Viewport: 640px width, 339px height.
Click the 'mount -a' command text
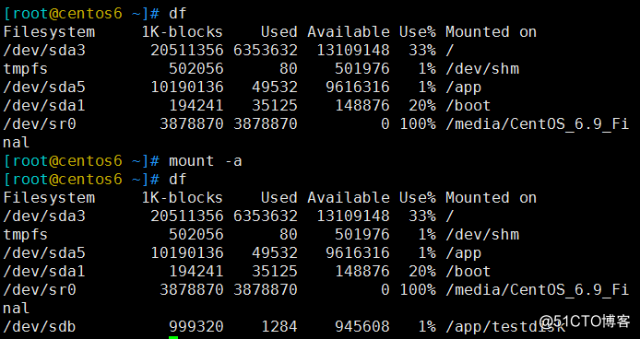(206, 160)
